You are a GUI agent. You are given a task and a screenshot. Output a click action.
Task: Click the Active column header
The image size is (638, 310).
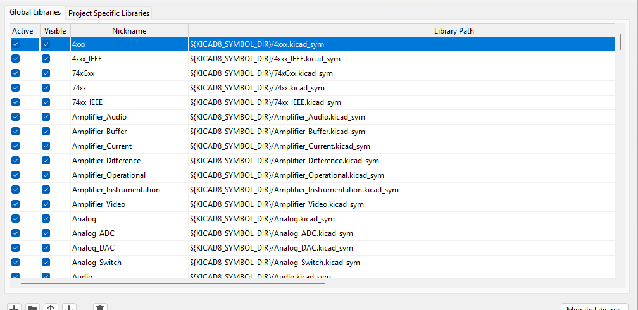25,31
